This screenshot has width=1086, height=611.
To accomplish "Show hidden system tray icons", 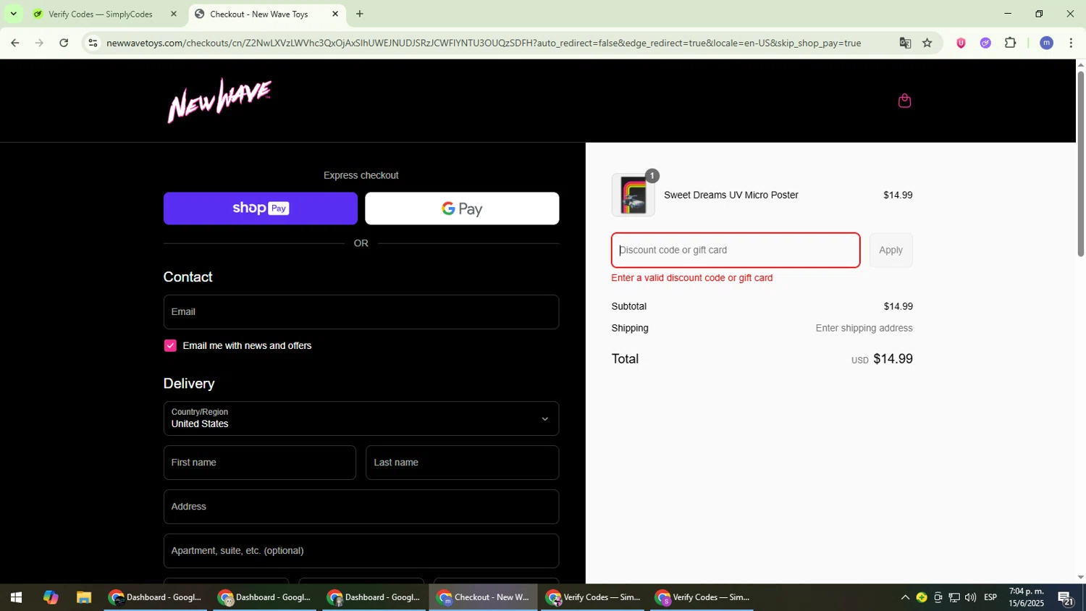I will (904, 598).
